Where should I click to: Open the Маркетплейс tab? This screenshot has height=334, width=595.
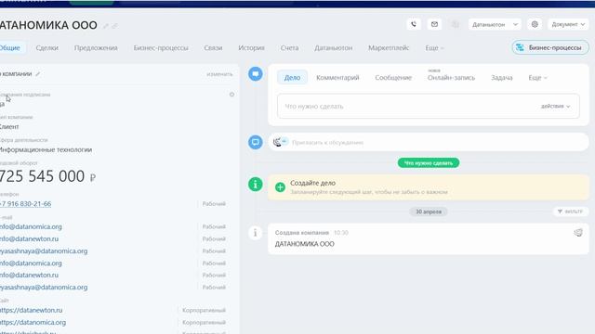[x=389, y=48]
